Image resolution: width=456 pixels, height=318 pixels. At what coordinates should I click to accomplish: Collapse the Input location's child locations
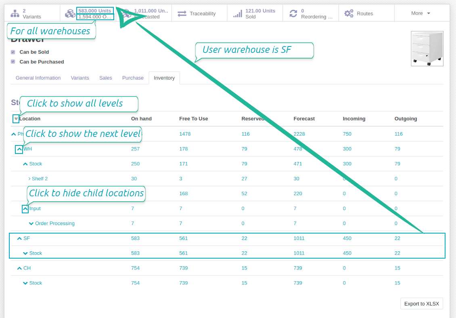pyautogui.click(x=25, y=208)
